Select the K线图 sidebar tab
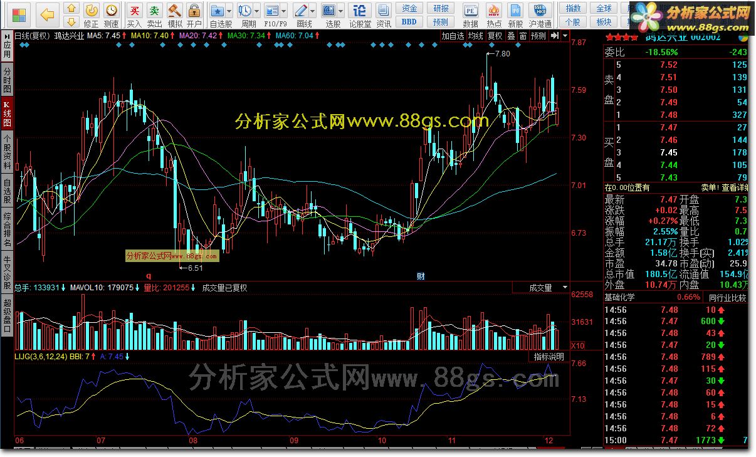Viewport: 756px width, 457px height. 7,113
